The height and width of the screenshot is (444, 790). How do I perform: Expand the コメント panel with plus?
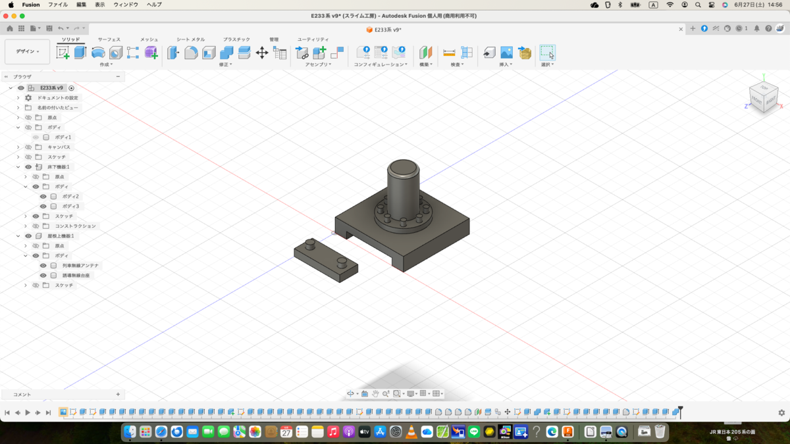(x=118, y=394)
